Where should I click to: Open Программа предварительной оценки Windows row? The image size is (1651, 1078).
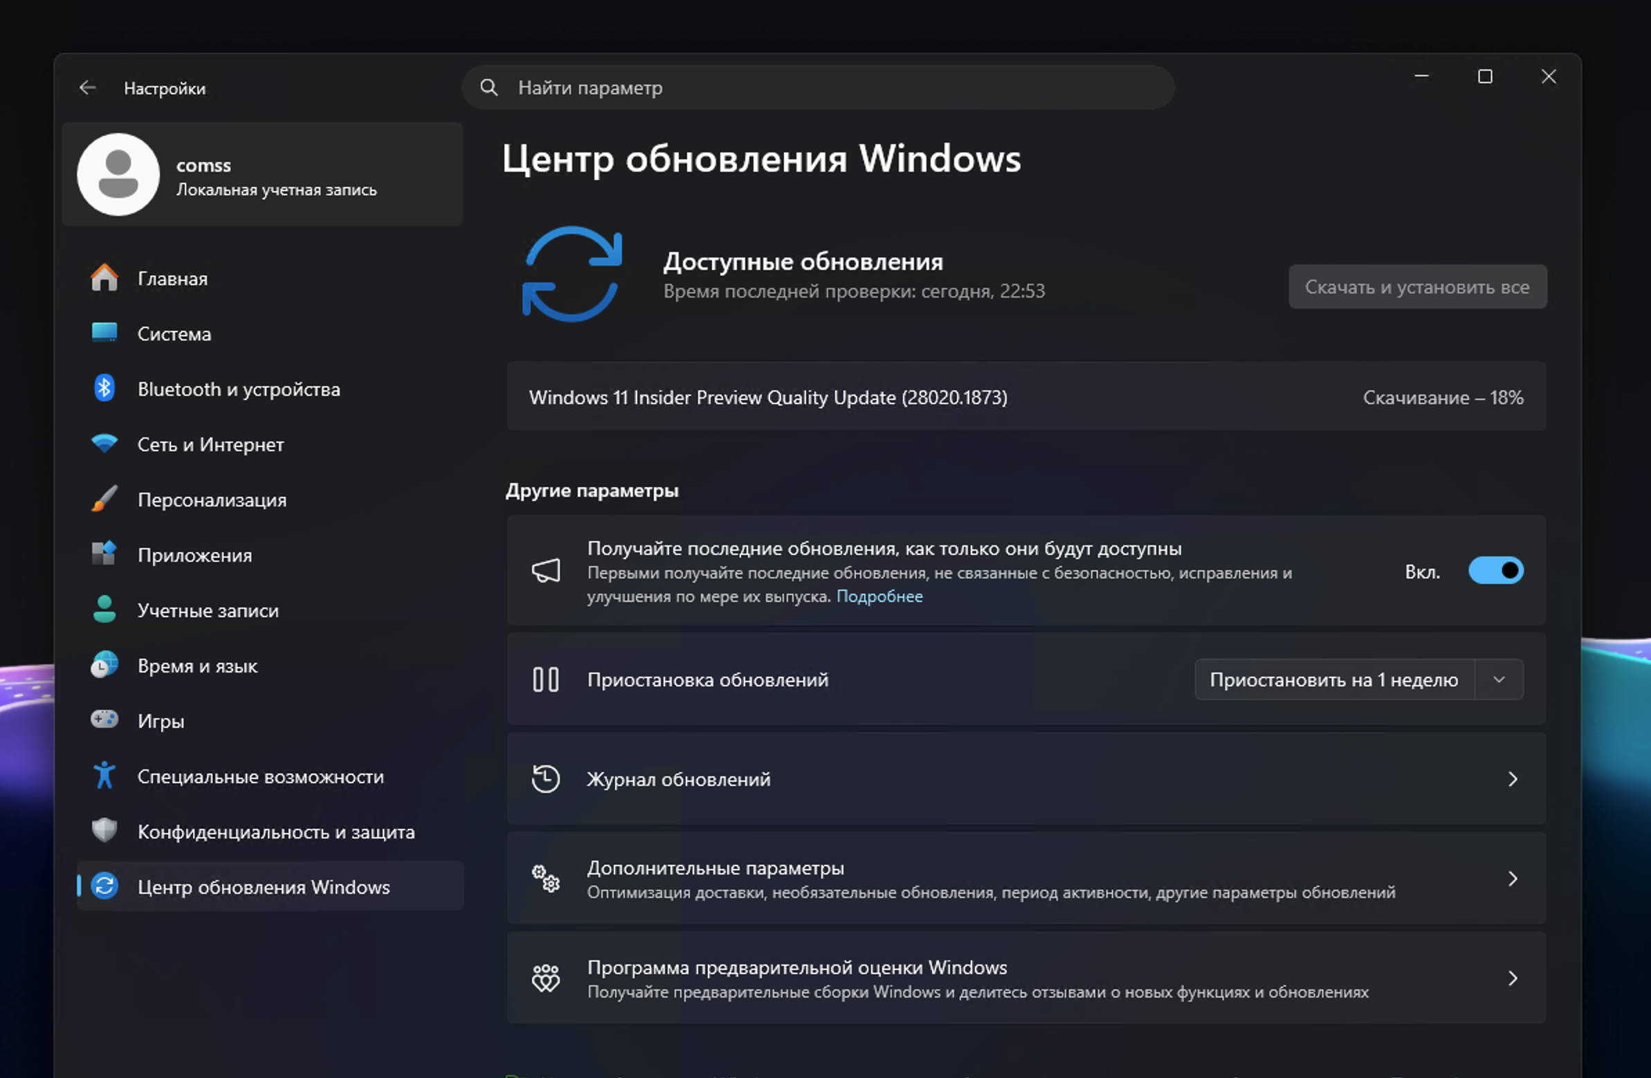[x=1027, y=978]
